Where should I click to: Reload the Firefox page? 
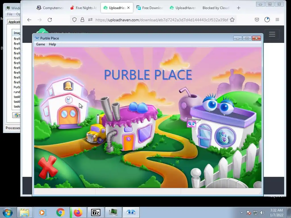(50, 20)
